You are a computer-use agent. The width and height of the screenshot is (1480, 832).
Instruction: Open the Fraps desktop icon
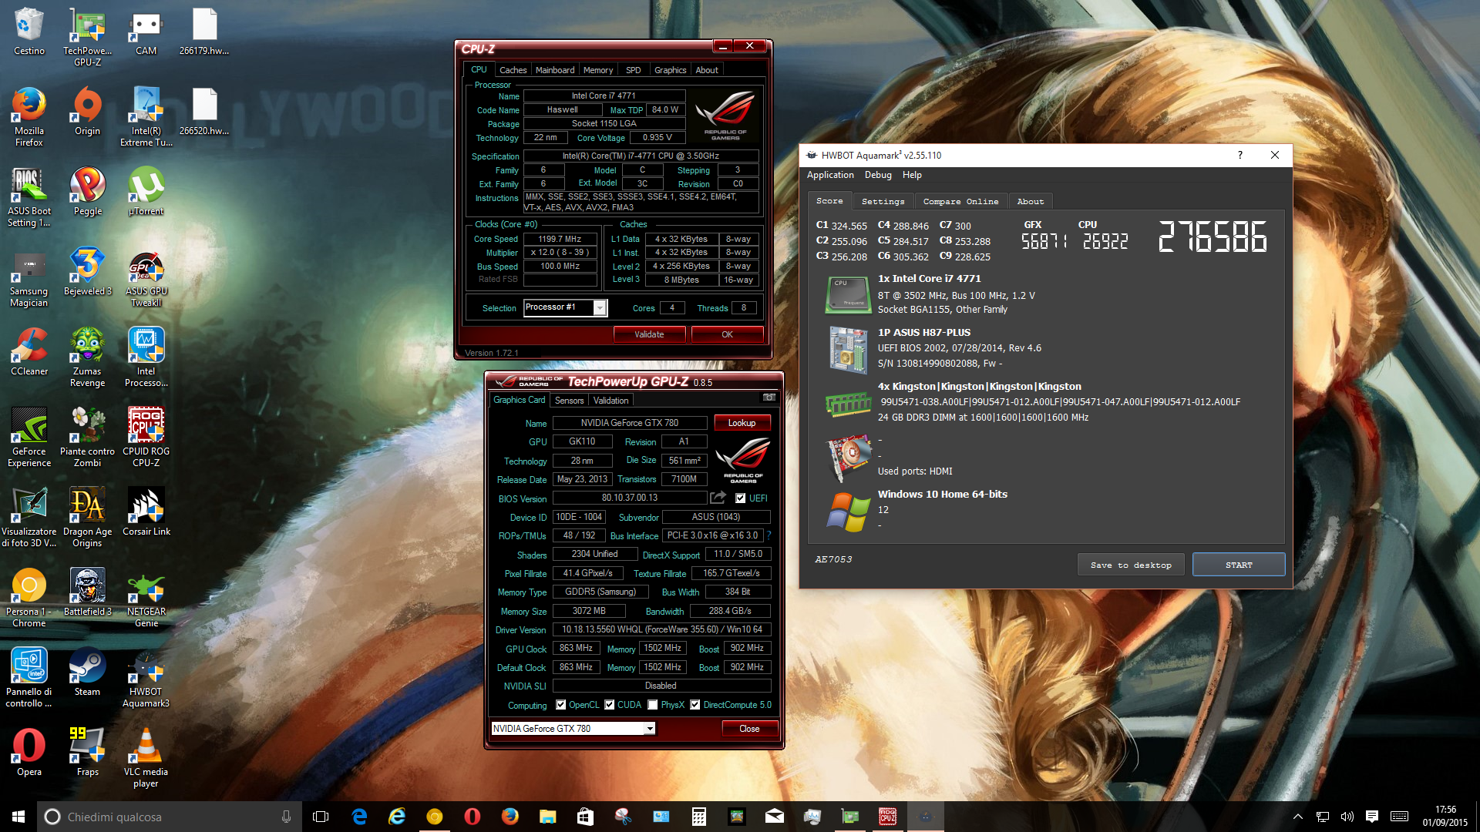[87, 753]
